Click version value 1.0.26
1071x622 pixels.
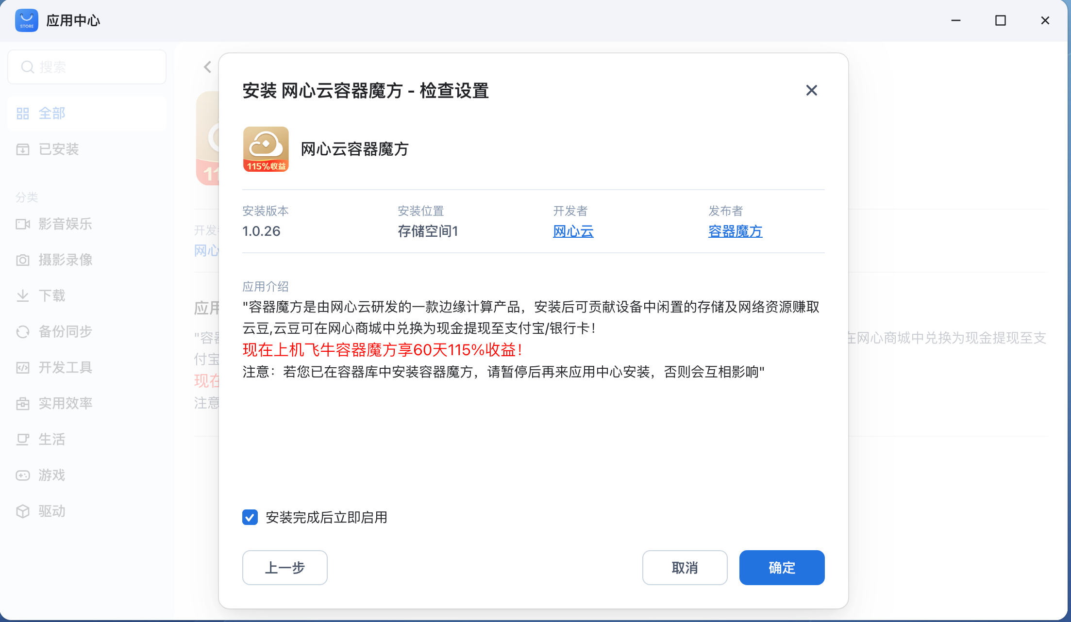click(262, 231)
